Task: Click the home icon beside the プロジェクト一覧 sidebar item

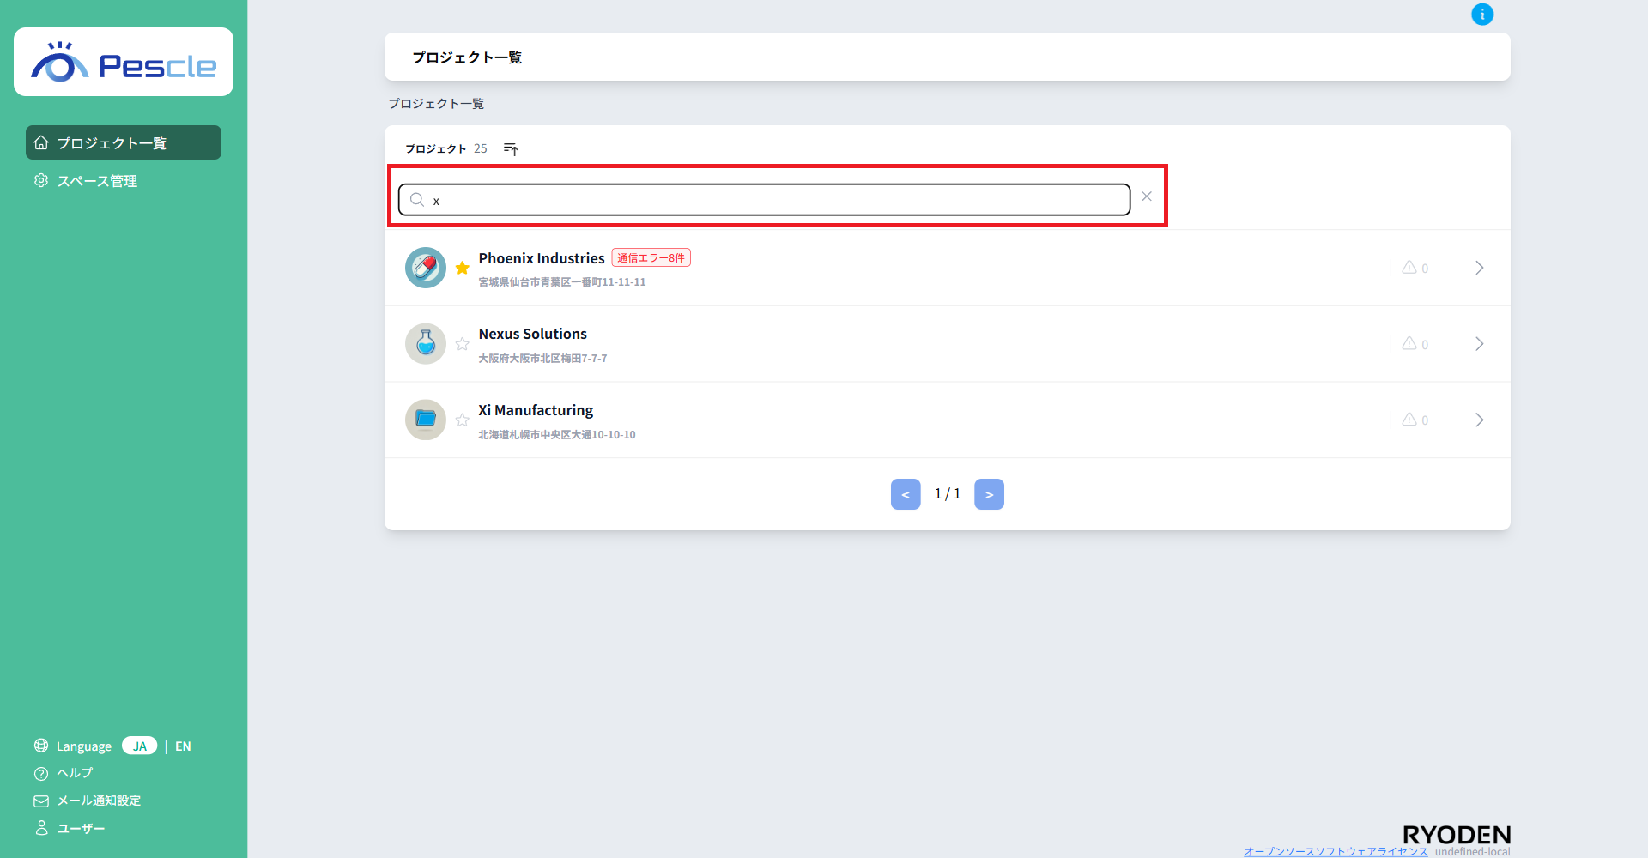Action: pyautogui.click(x=41, y=142)
